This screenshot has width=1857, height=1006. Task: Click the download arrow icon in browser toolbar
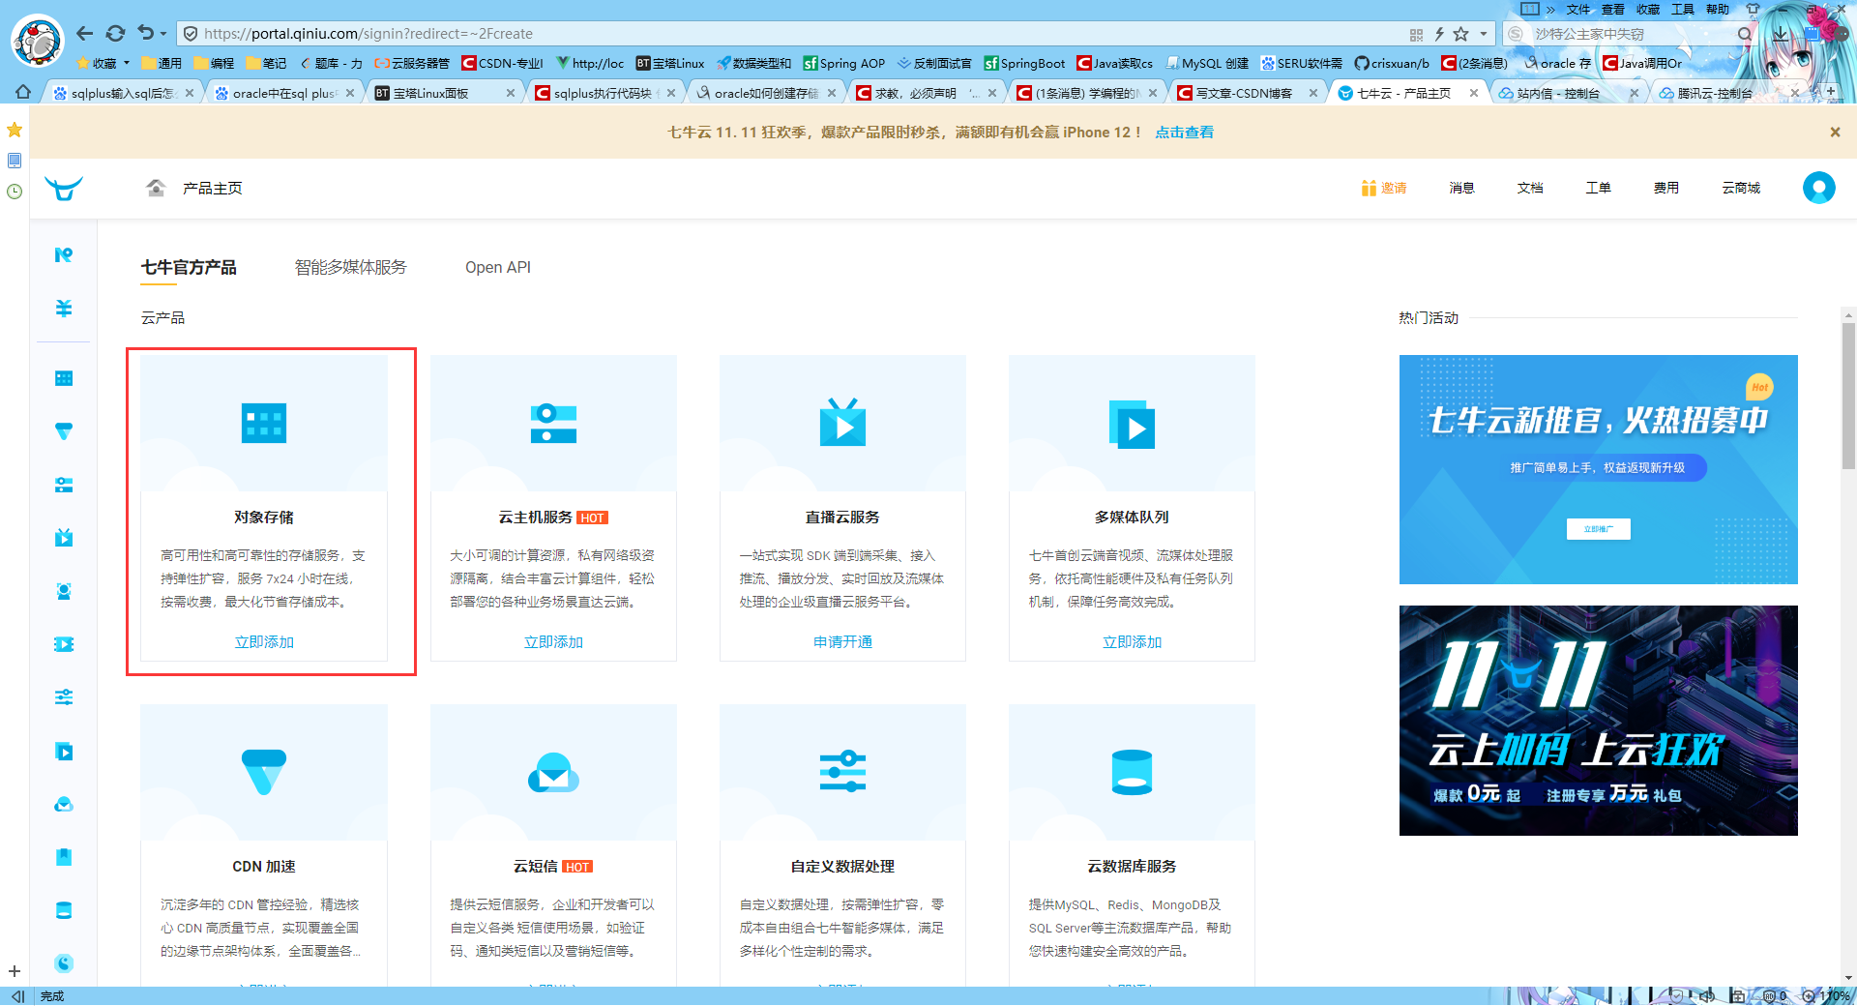(x=1783, y=32)
